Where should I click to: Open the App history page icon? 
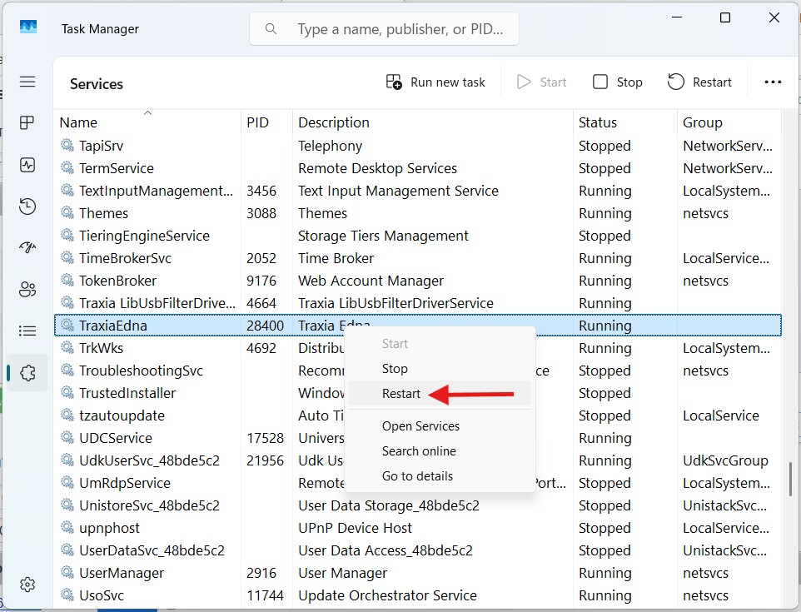tap(27, 206)
